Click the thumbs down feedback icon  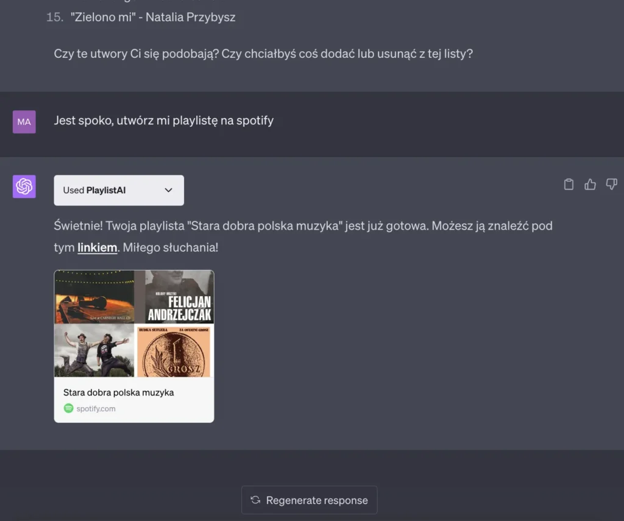(611, 184)
